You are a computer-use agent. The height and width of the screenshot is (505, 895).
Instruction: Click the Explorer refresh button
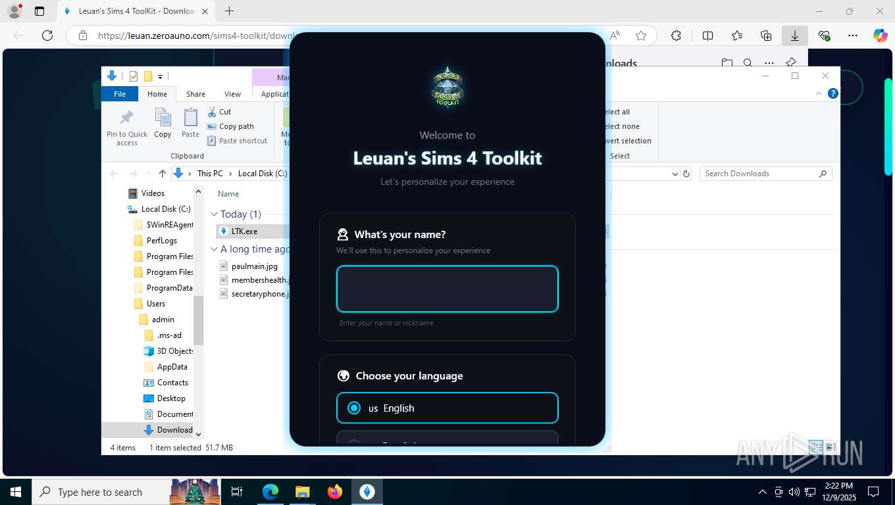point(686,174)
